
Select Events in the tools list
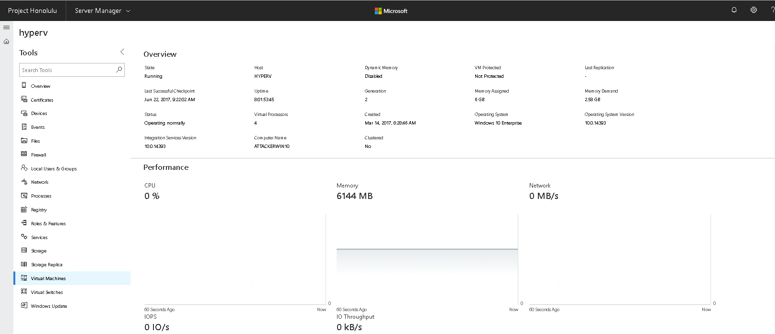pyautogui.click(x=38, y=127)
